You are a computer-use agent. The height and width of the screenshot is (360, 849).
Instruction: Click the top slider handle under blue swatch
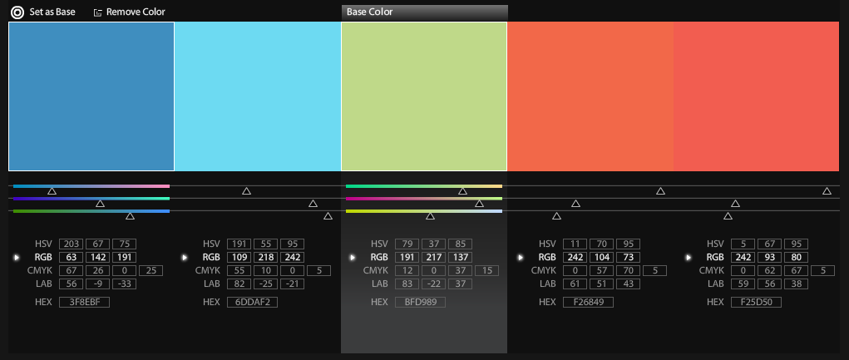52,191
